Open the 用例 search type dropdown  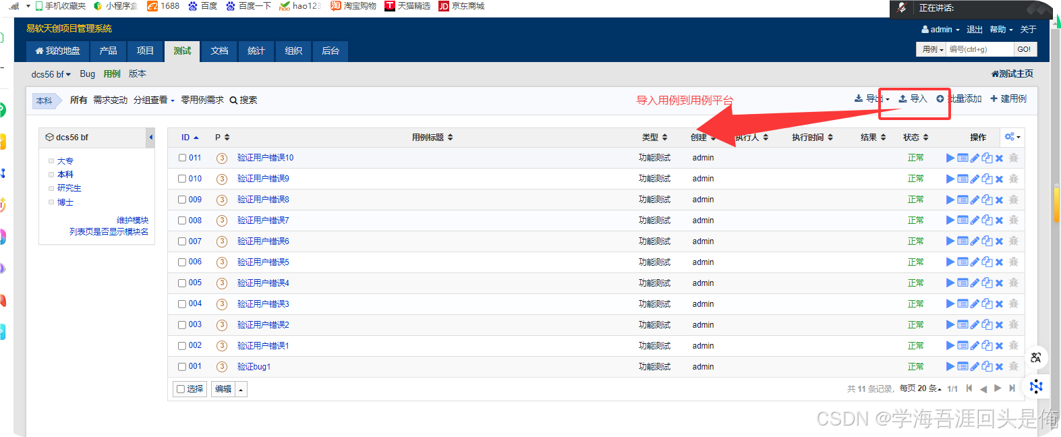(932, 49)
